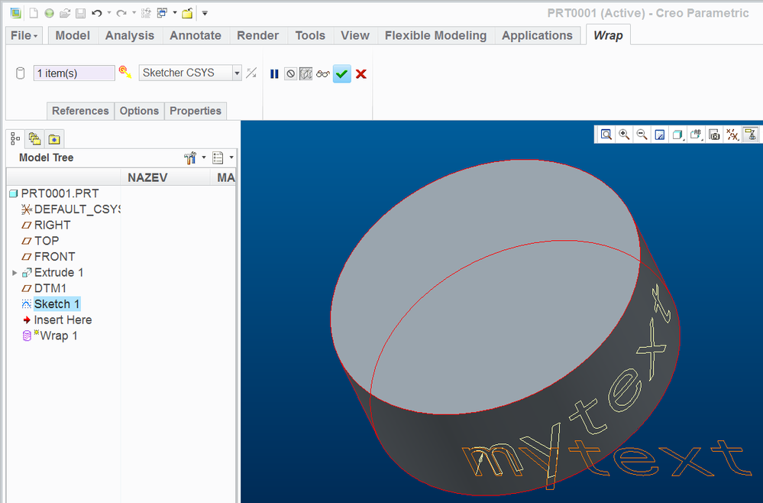Click the Zoom Out magnifier icon
This screenshot has width=763, height=503.
[642, 135]
